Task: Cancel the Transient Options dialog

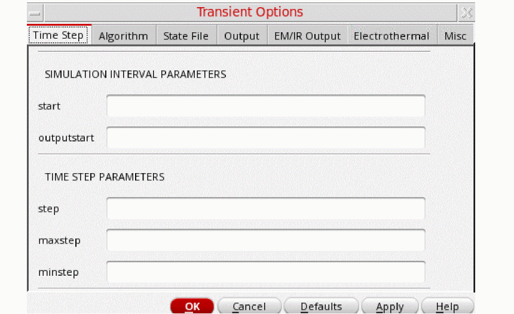Action: pos(249,306)
